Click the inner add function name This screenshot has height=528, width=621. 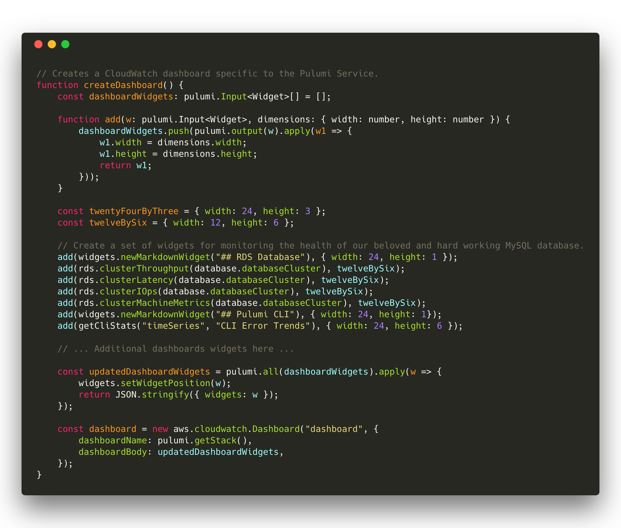pyautogui.click(x=112, y=120)
